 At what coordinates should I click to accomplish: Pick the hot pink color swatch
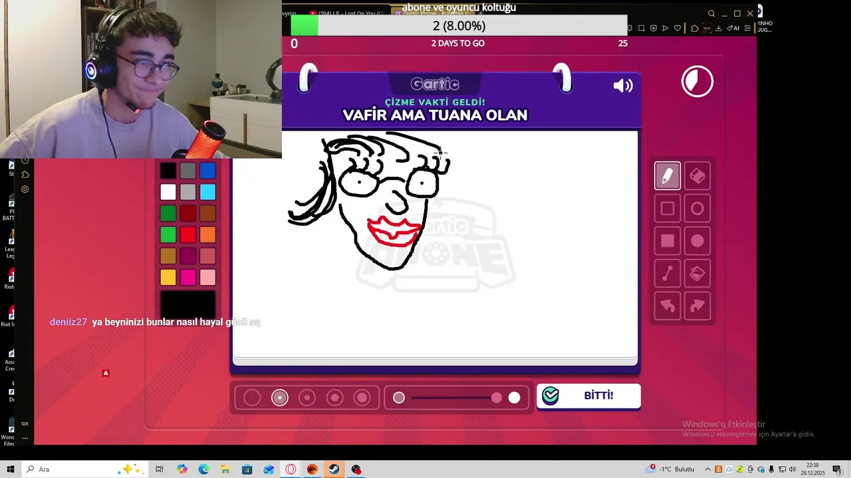click(188, 277)
